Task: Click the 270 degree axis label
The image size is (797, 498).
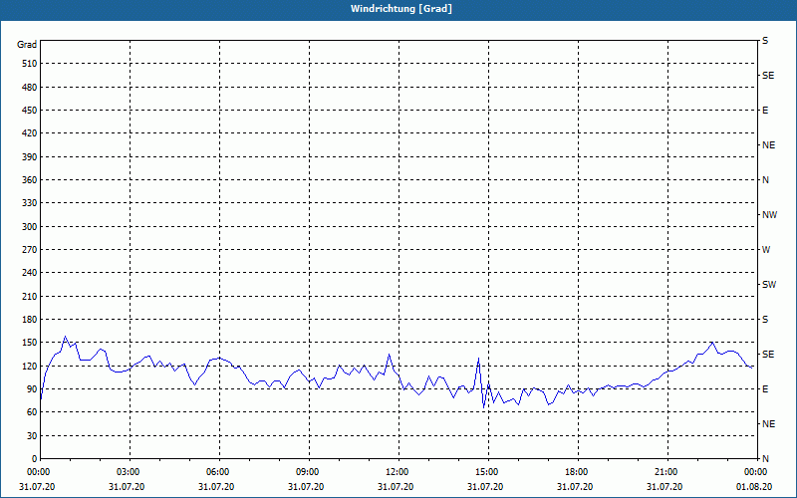Action: (x=30, y=250)
